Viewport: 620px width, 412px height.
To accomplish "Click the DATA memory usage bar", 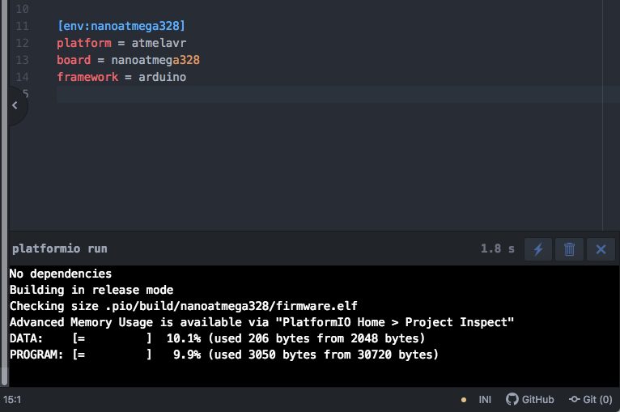I will coord(112,338).
